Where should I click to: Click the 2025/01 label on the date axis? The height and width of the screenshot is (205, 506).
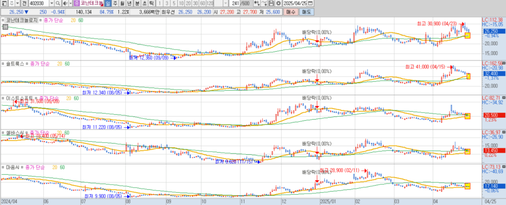328,201
